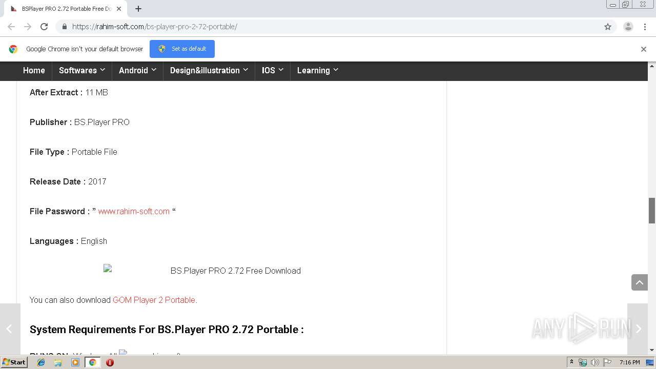Viewport: 656px width, 369px height.
Task: Click the 'After Extract : 11 MB' text
Action: pyautogui.click(x=69, y=92)
